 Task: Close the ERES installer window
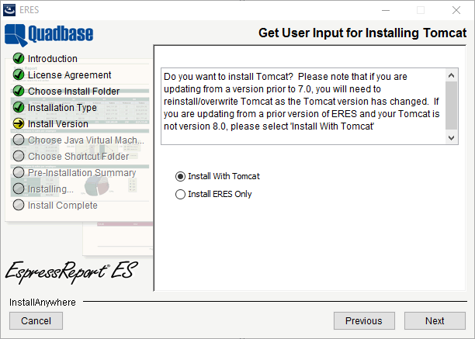click(x=456, y=10)
